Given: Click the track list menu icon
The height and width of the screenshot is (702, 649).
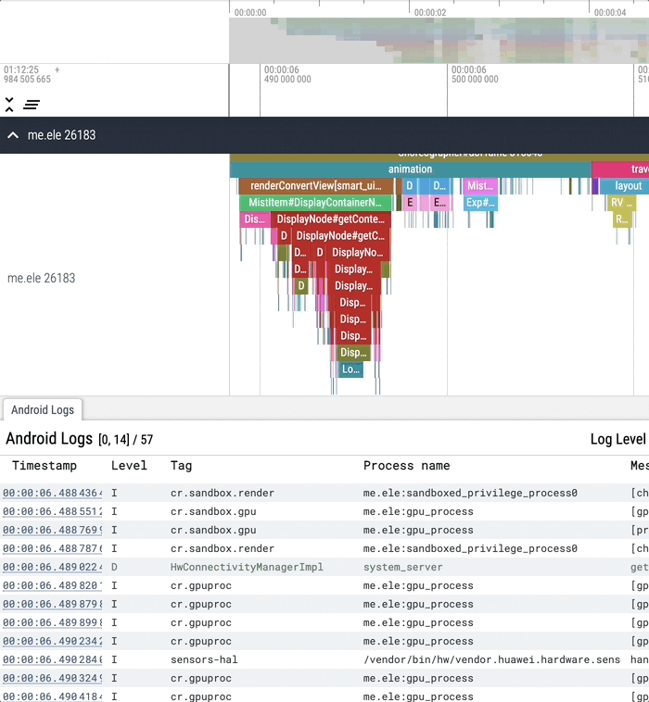Looking at the screenshot, I should click(x=32, y=105).
